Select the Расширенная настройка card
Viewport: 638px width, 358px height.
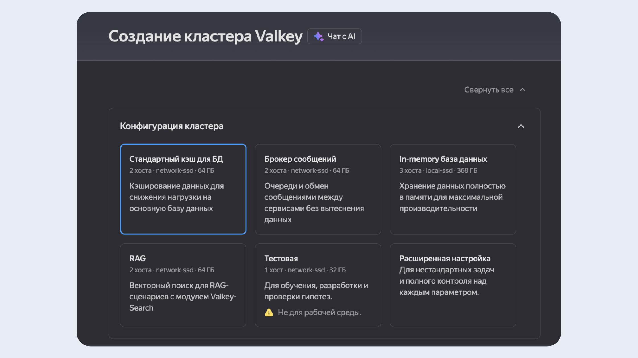point(453,285)
